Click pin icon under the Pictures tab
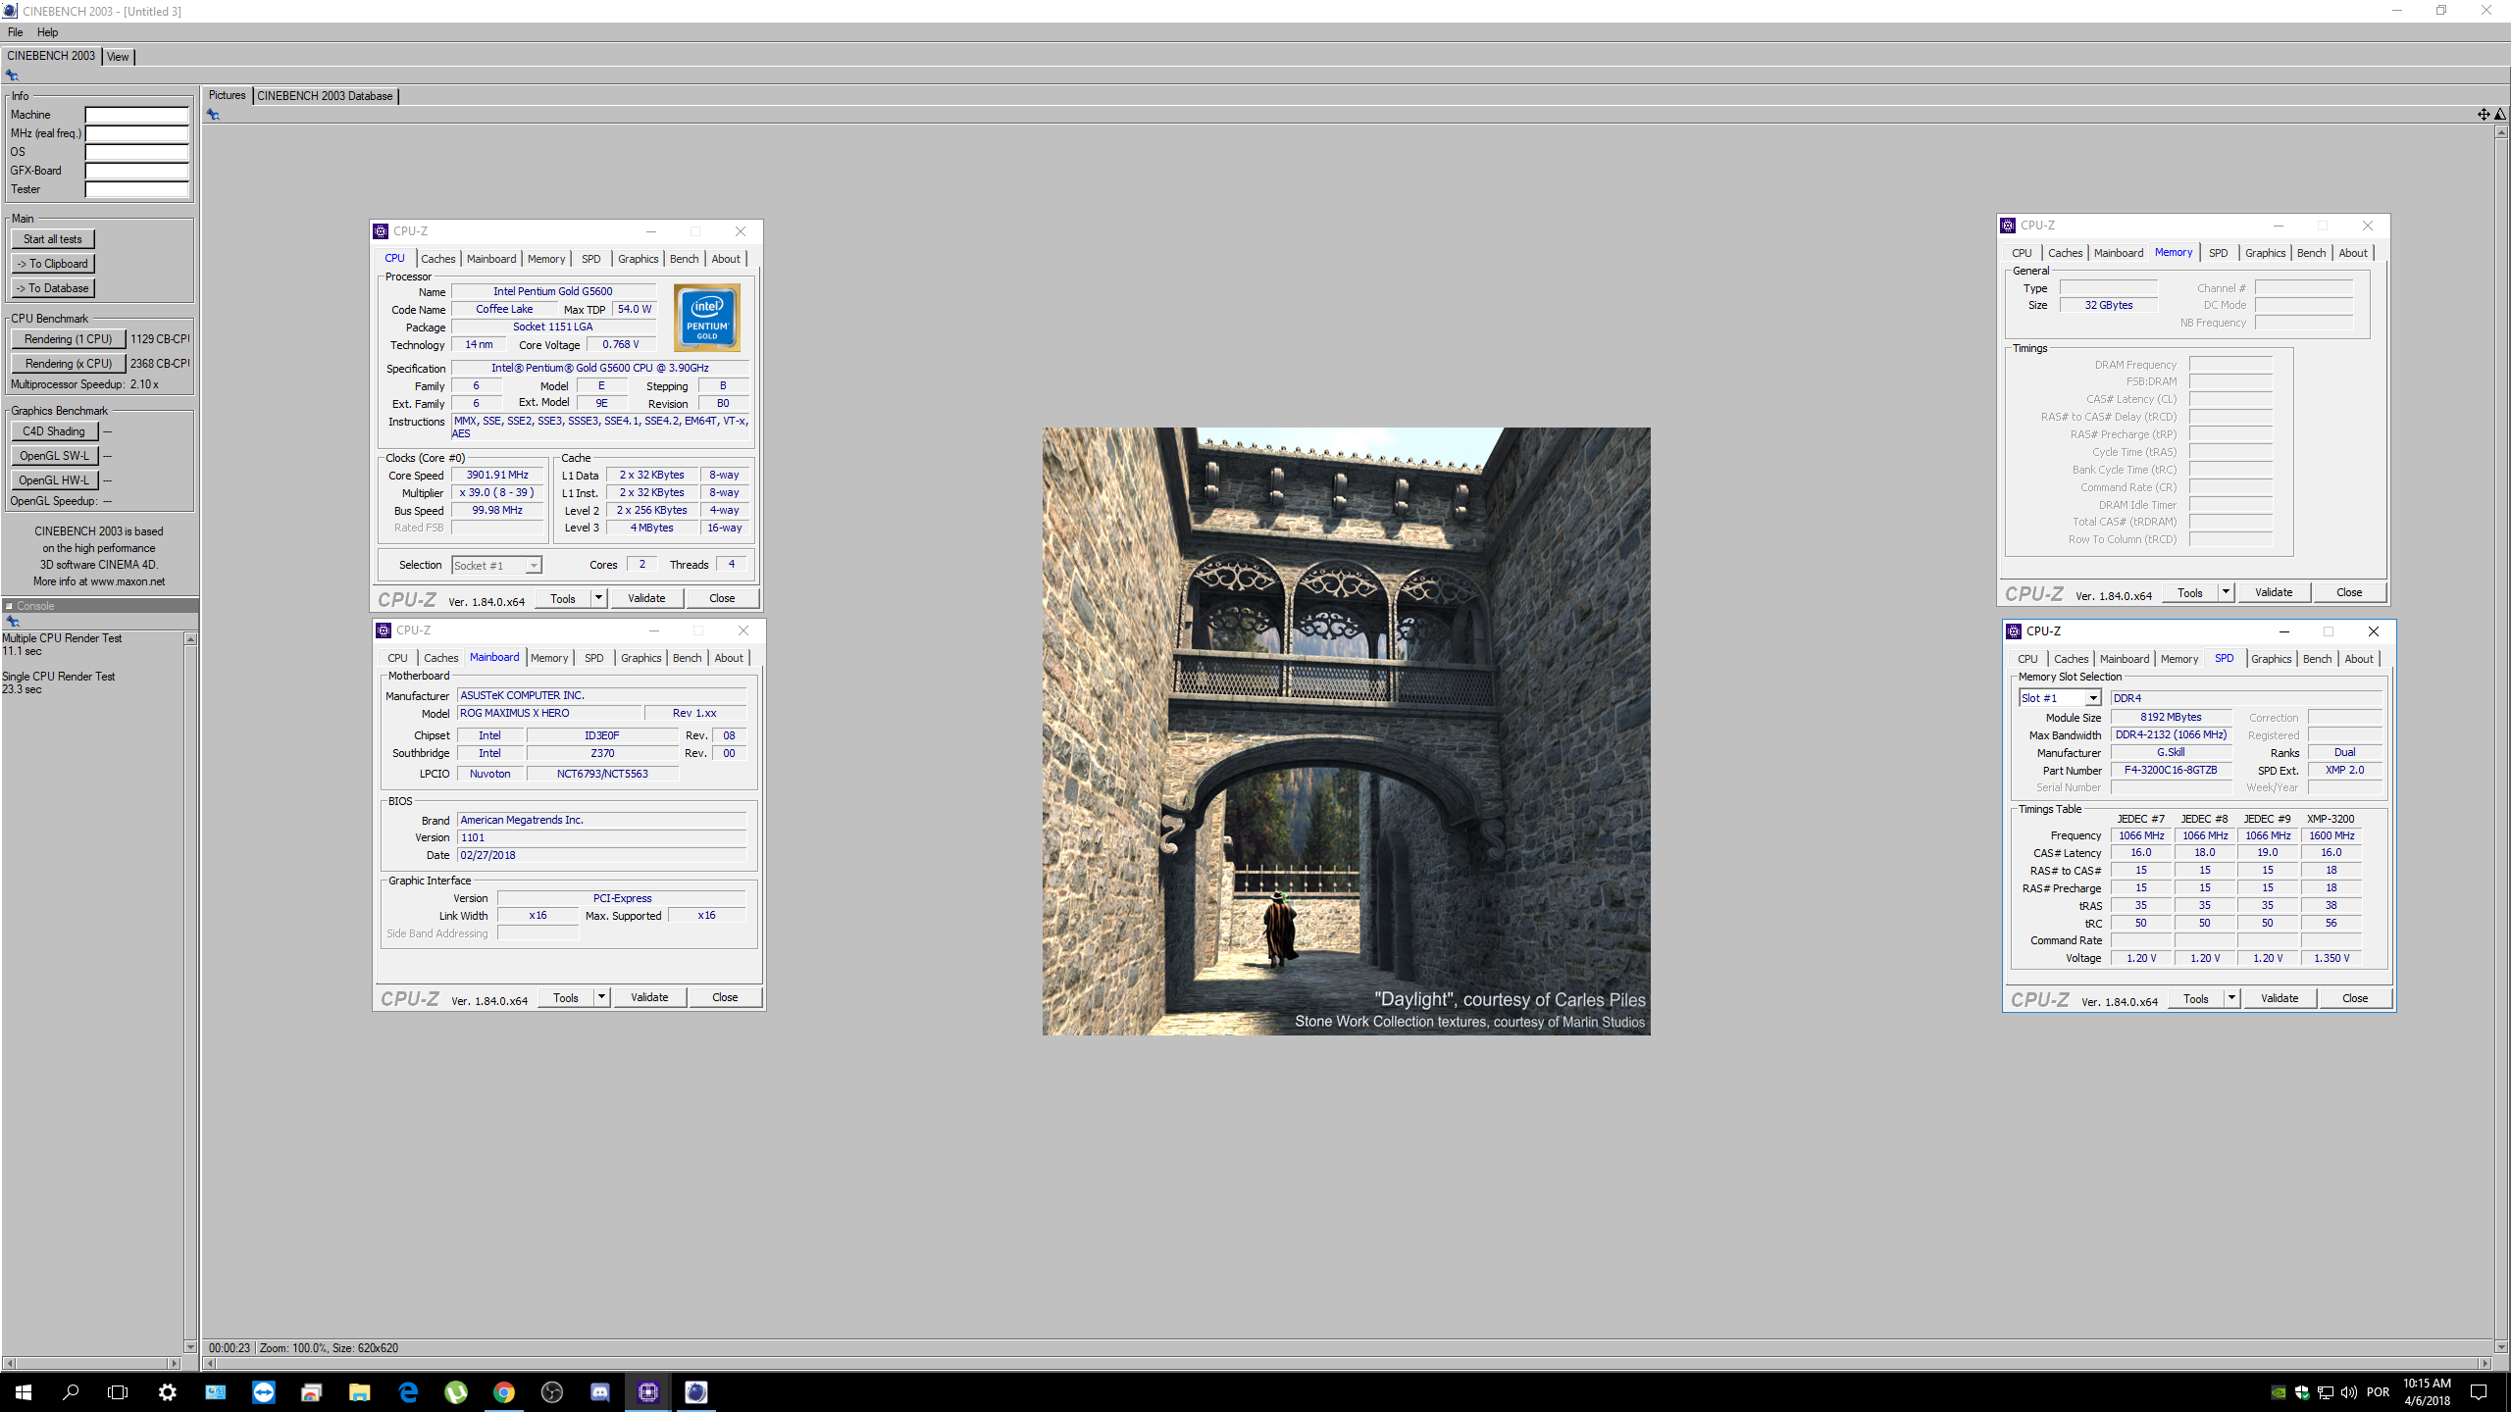 pyautogui.click(x=213, y=115)
